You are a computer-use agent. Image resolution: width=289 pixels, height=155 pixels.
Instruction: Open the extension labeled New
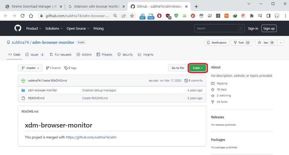(151, 16)
